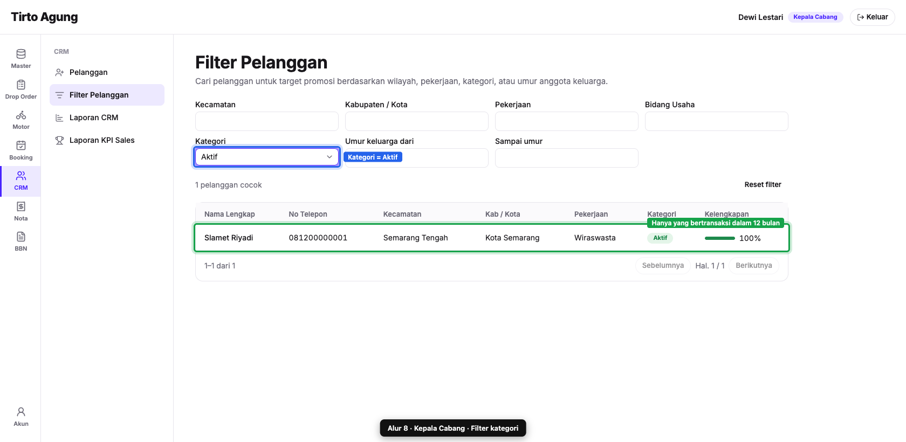Focus the Kabupaten / Kota input field
The width and height of the screenshot is (906, 442).
(417, 121)
